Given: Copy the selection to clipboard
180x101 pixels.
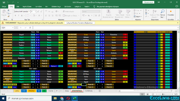Looking at the screenshot, I should pos(8,13).
